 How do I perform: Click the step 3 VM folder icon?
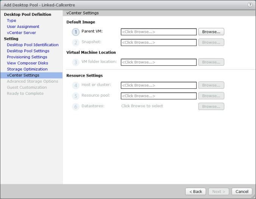pos(76,62)
